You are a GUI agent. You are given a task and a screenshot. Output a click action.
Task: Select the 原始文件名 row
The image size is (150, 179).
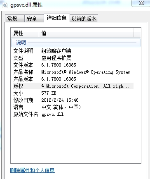coord(73,114)
